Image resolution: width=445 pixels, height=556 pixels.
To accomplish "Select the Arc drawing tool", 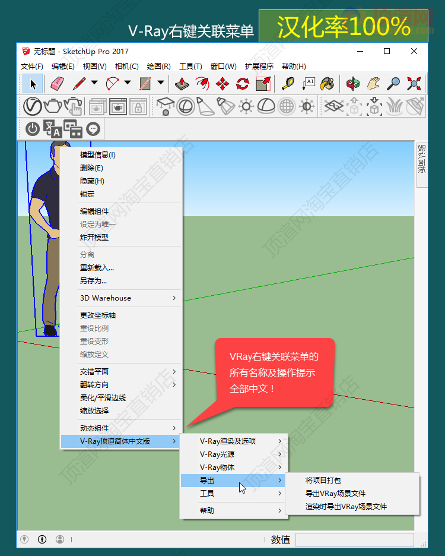I will tap(113, 84).
